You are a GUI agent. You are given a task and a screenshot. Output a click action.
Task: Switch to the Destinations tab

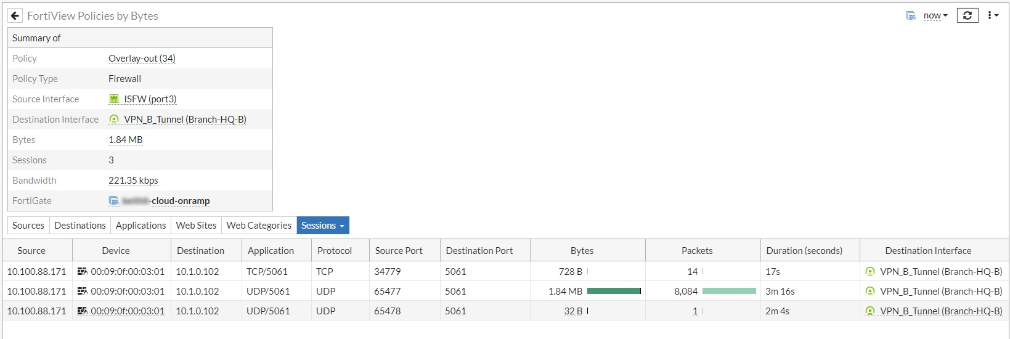tap(80, 226)
